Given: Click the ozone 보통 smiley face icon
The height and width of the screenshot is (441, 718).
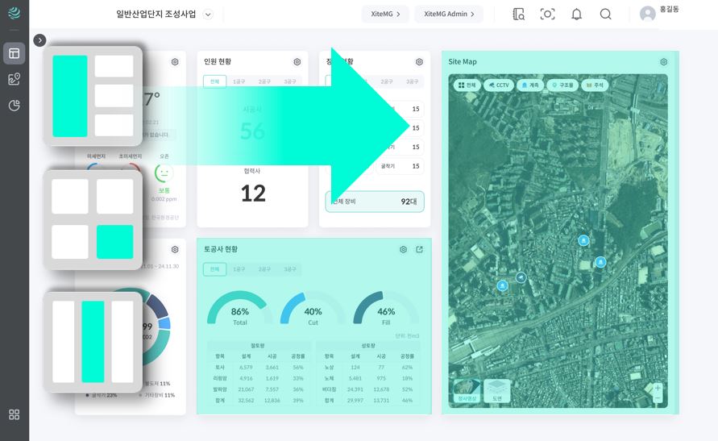Looking at the screenshot, I should [164, 173].
